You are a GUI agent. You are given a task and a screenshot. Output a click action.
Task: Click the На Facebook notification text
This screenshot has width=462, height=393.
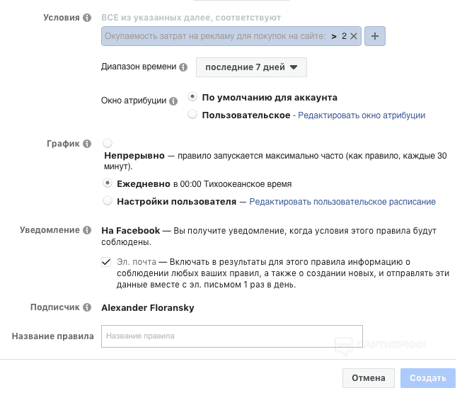[x=130, y=231]
